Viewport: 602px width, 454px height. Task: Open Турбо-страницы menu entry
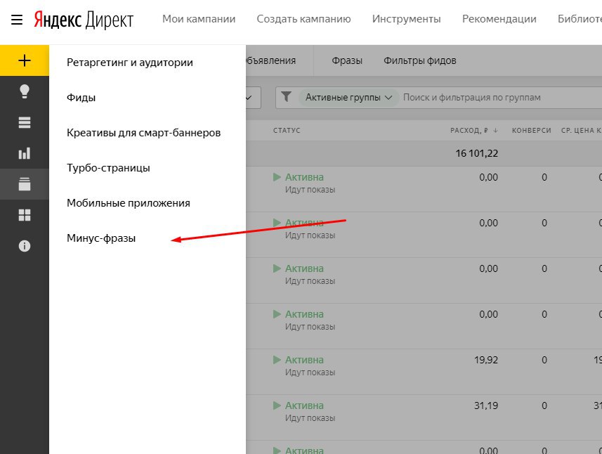point(108,168)
